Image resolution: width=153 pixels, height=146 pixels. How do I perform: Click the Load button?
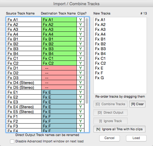tap(136, 138)
